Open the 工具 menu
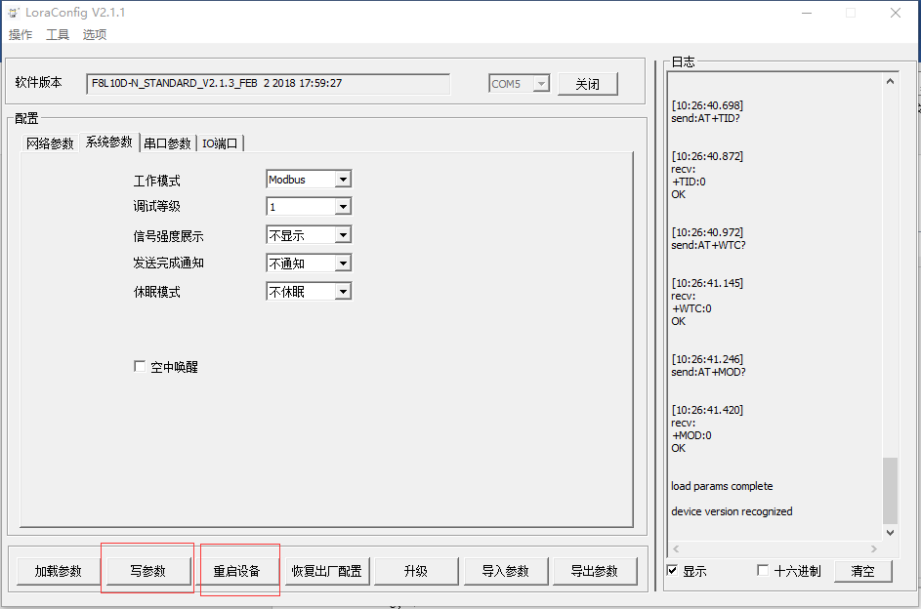Viewport: 921px width, 609px height. click(58, 34)
